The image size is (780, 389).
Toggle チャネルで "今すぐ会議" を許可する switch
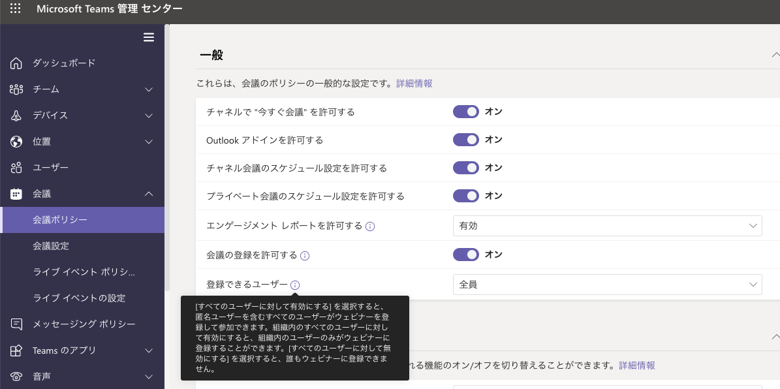coord(465,112)
